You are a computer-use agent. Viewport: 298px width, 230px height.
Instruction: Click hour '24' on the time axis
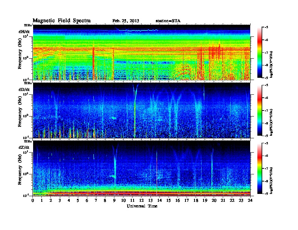(250, 200)
